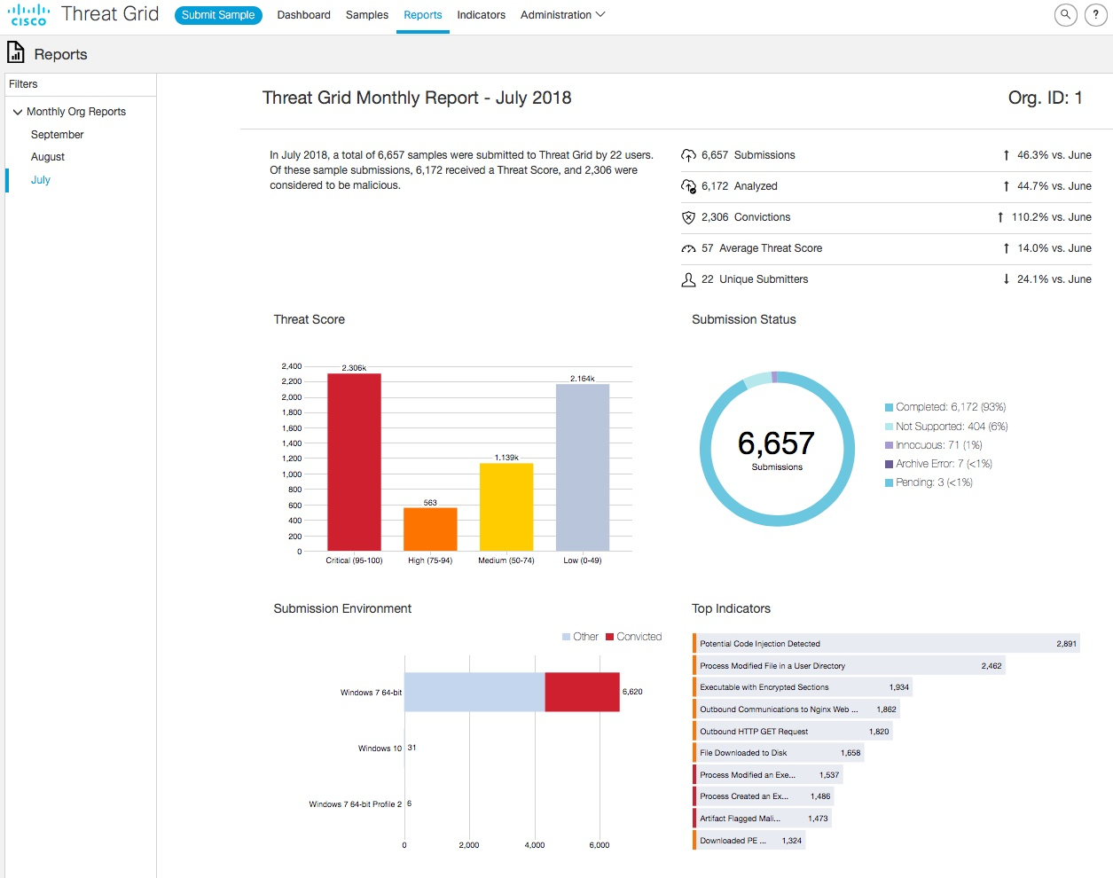Open the Administration dropdown menu
The height and width of the screenshot is (878, 1113).
tap(562, 15)
